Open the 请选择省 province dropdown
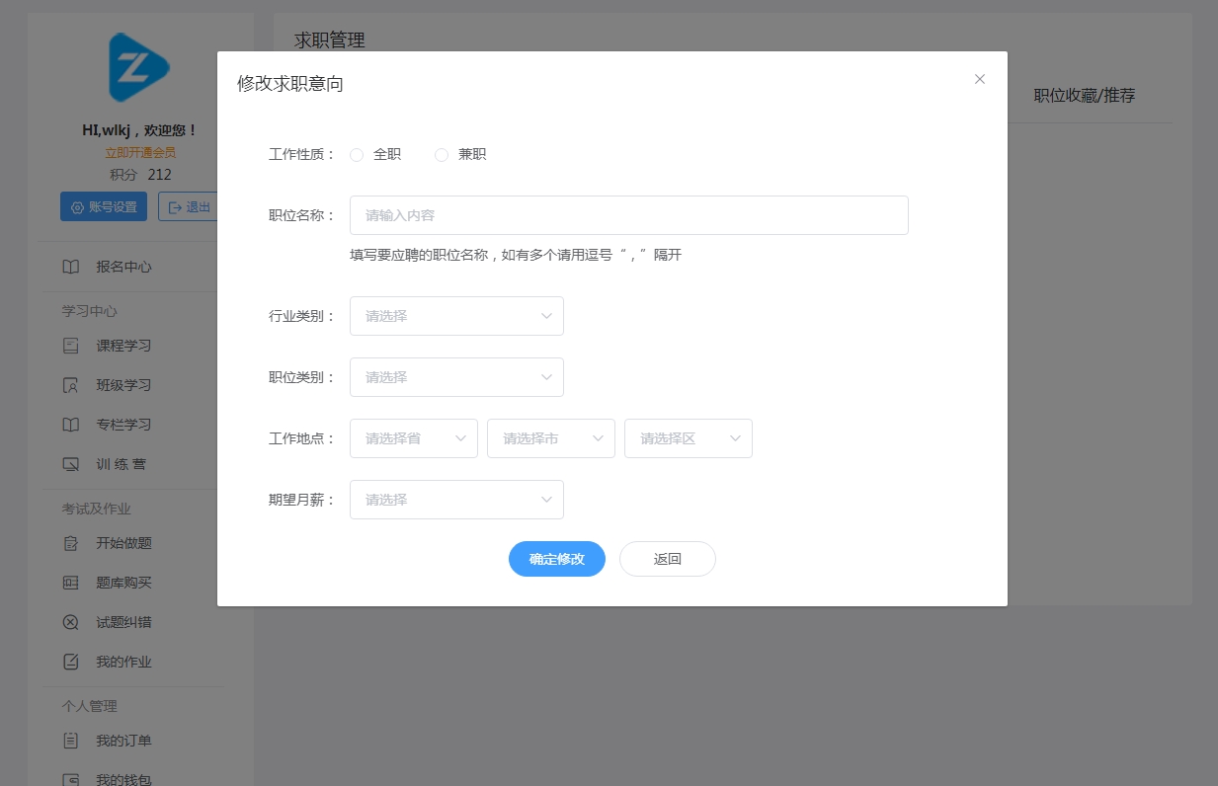 414,438
